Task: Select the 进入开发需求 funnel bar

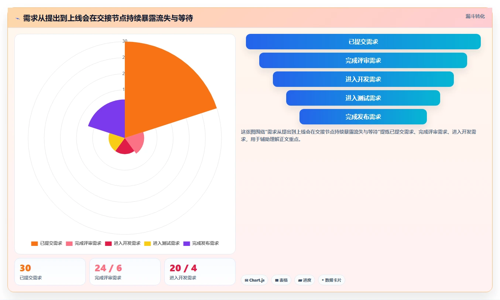Action: click(363, 79)
